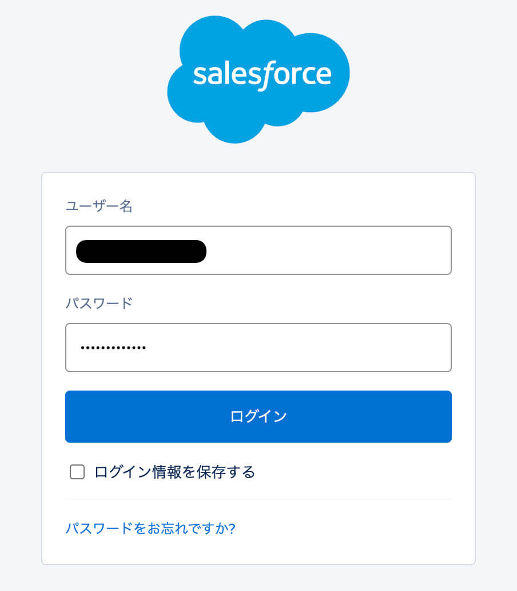
Task: Select the ユーザー名 input field
Action: point(258,250)
